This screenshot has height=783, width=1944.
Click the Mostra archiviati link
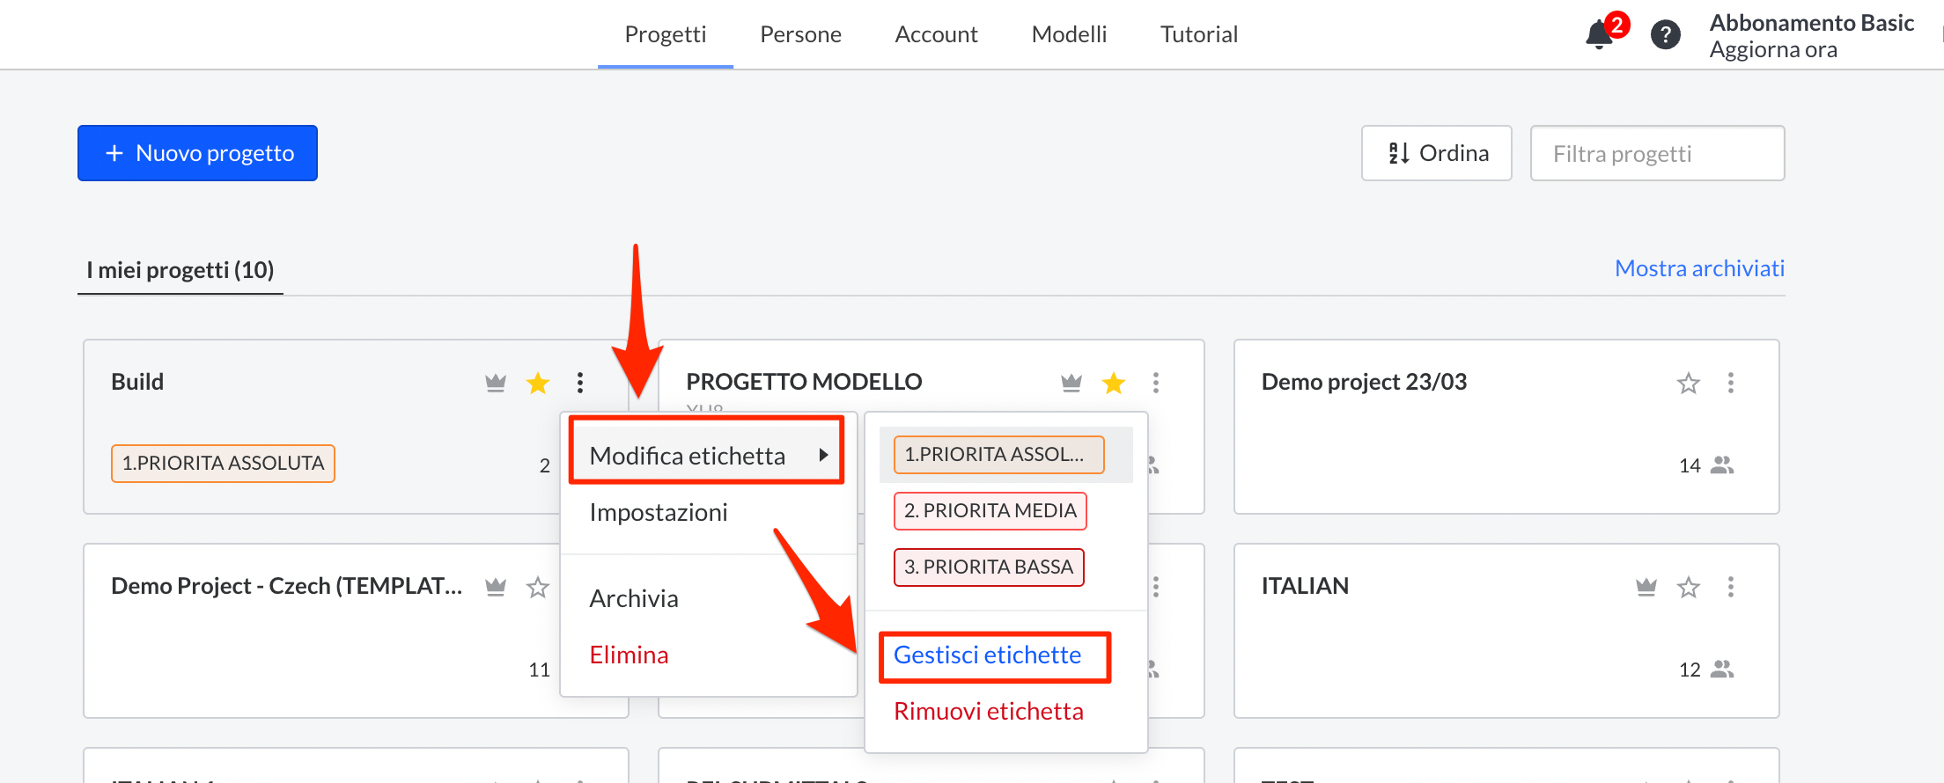[x=1699, y=268]
